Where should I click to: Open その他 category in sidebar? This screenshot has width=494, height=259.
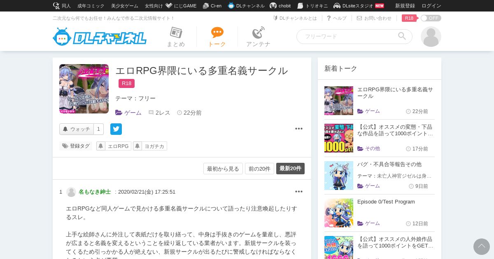(x=369, y=148)
